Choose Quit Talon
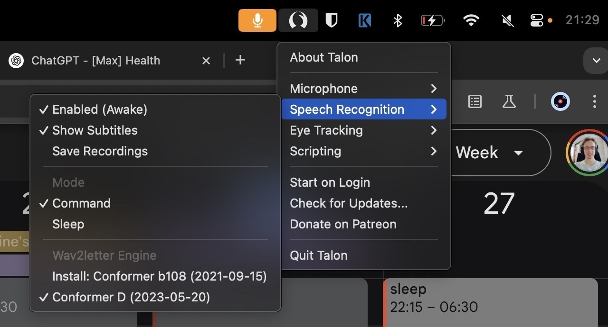Viewport: 608px width, 327px height. click(x=364, y=255)
